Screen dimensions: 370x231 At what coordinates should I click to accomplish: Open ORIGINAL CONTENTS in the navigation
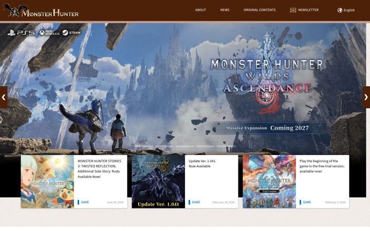[260, 10]
